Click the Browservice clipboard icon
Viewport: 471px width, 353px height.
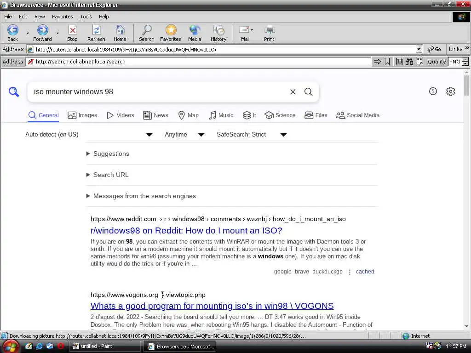pos(419,62)
